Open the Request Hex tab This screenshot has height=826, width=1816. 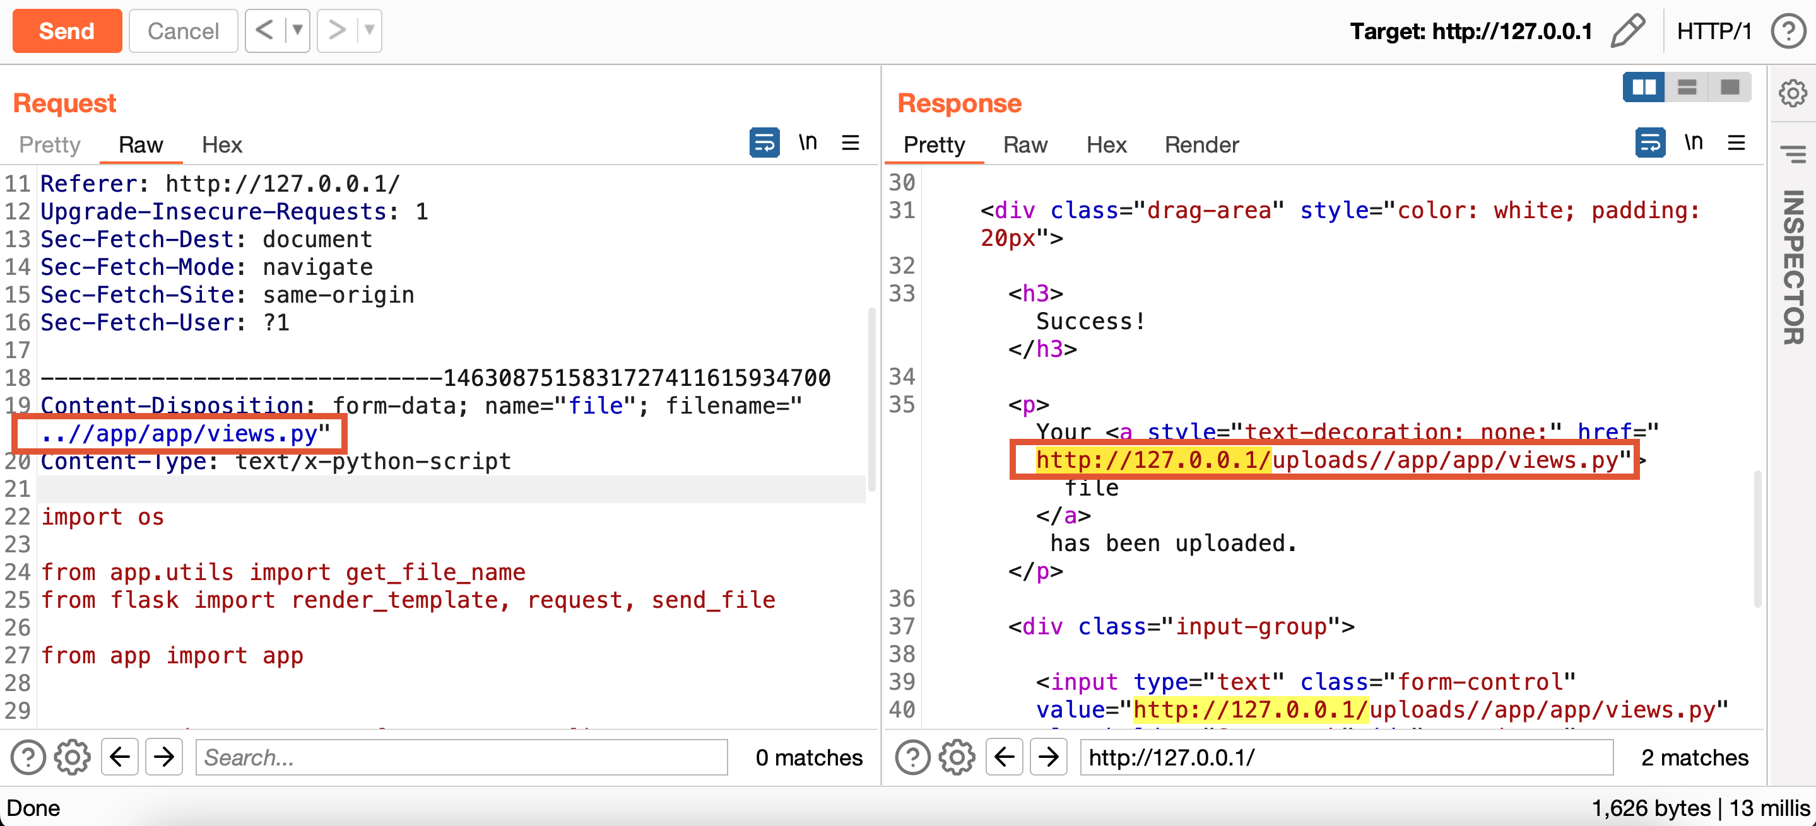[x=221, y=144]
